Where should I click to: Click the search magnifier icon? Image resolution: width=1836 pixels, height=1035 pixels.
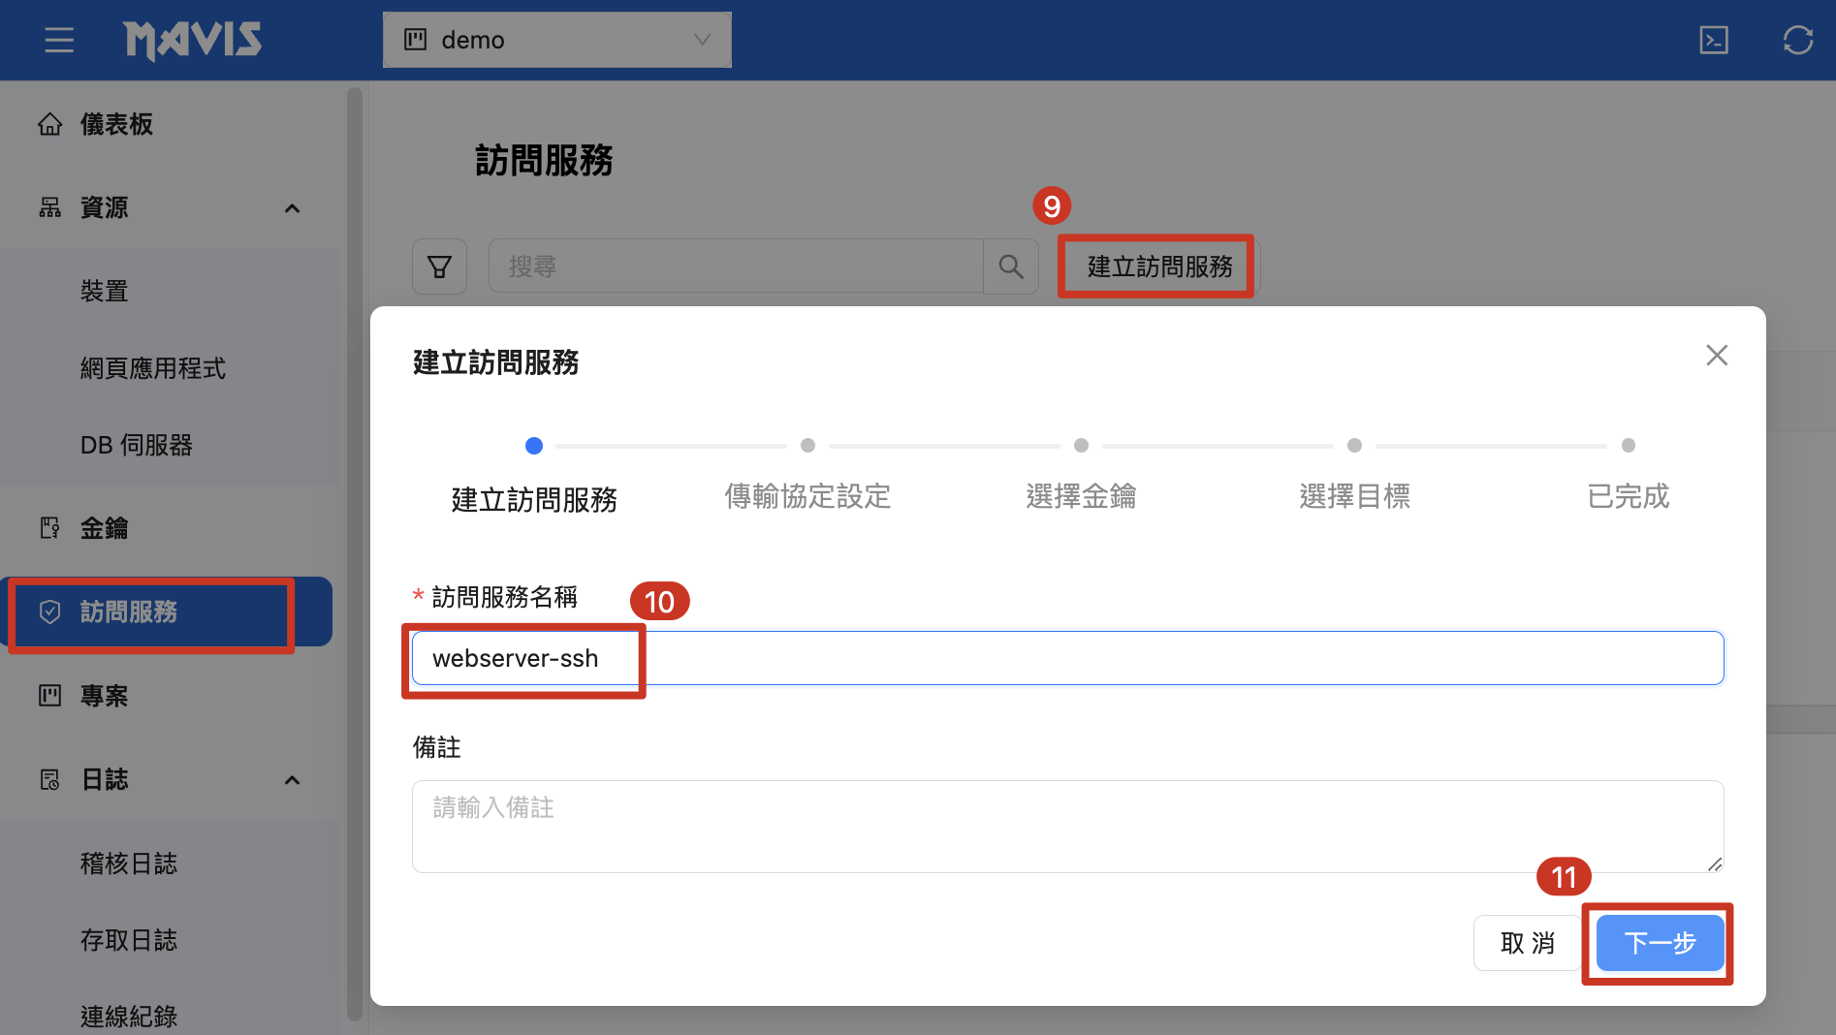coord(1010,267)
